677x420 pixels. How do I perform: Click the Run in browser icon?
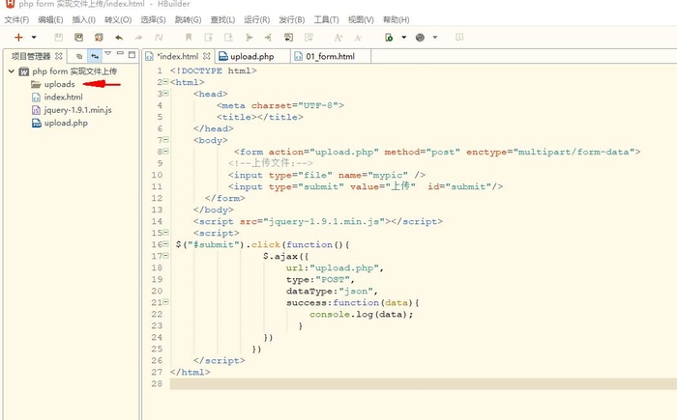389,38
